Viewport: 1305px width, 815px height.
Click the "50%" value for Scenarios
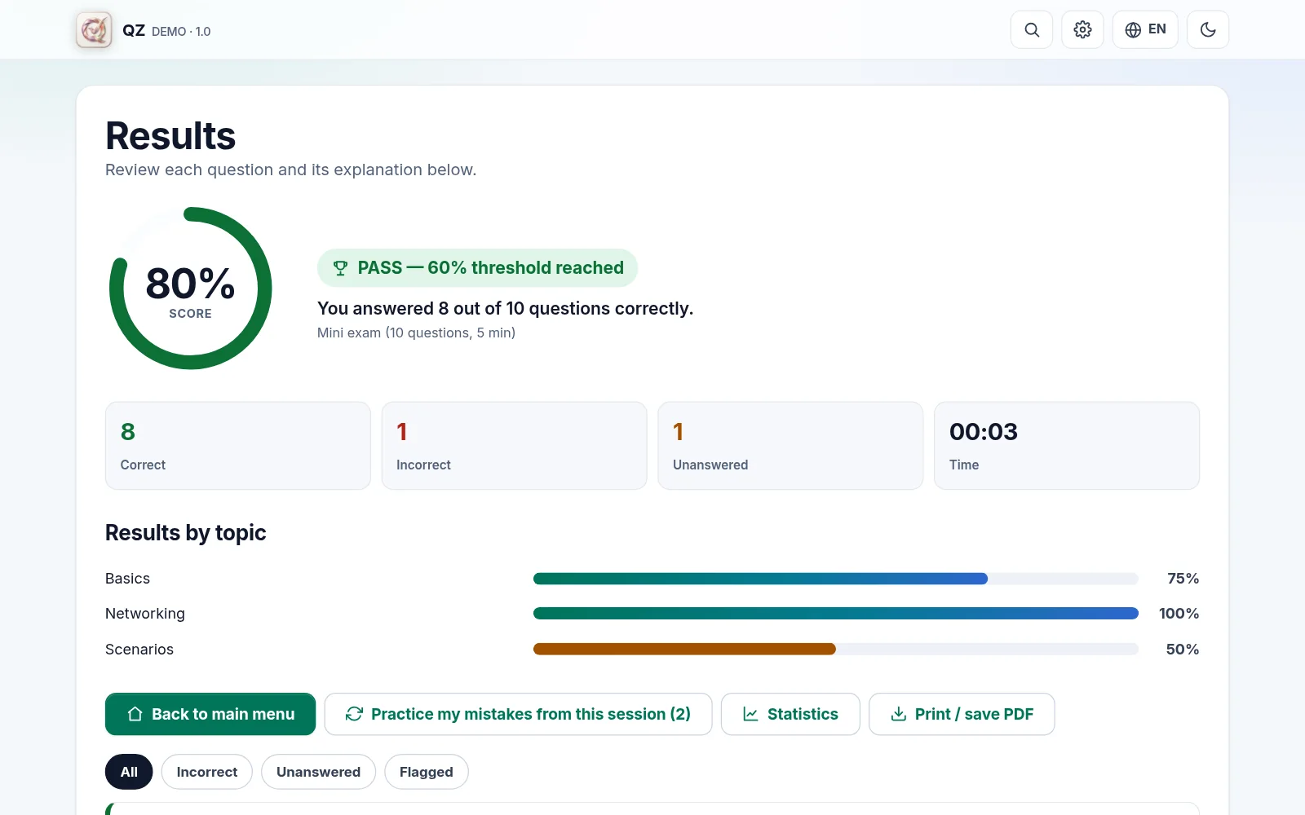pyautogui.click(x=1183, y=650)
